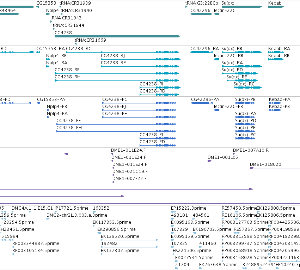The width and height of the screenshot is (300, 270).
Task: Click the CG4238-PH protein label
Action: pyautogui.click(x=69, y=128)
